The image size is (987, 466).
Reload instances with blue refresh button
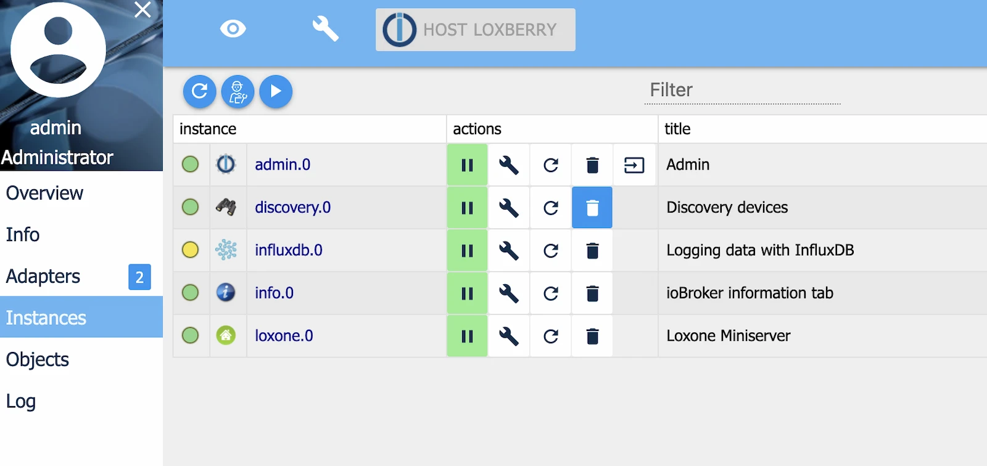(199, 92)
